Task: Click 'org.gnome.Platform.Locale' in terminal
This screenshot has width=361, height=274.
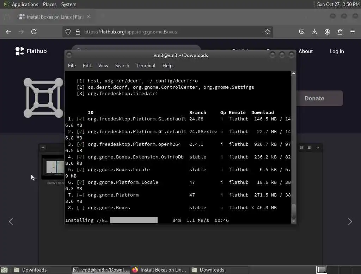Action: (123, 182)
